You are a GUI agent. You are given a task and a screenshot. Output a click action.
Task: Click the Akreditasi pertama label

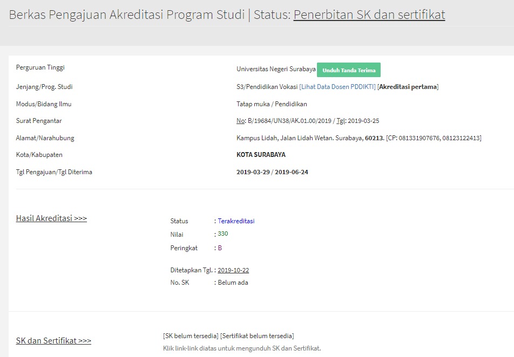tap(408, 87)
